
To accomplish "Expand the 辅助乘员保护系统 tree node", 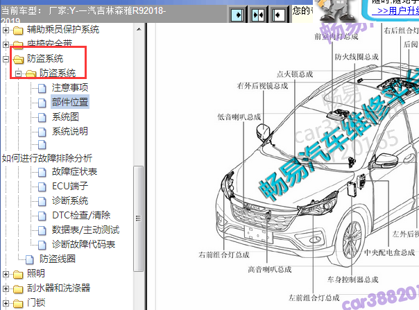I will pyautogui.click(x=6, y=30).
